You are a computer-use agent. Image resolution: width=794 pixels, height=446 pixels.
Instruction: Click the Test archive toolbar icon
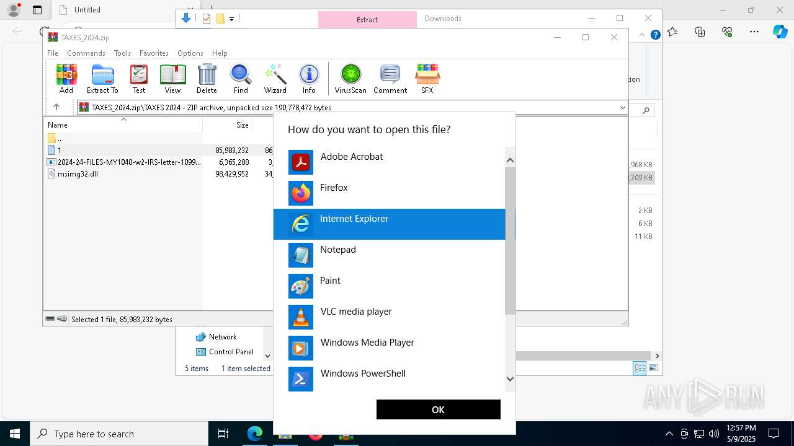point(139,79)
